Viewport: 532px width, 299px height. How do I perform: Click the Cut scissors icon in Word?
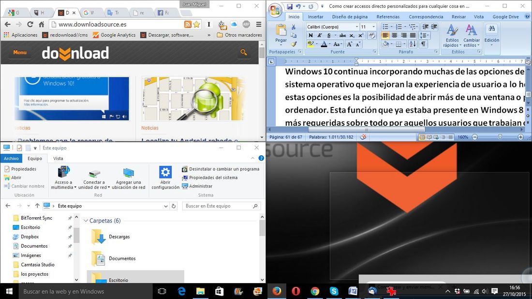[x=294, y=27]
